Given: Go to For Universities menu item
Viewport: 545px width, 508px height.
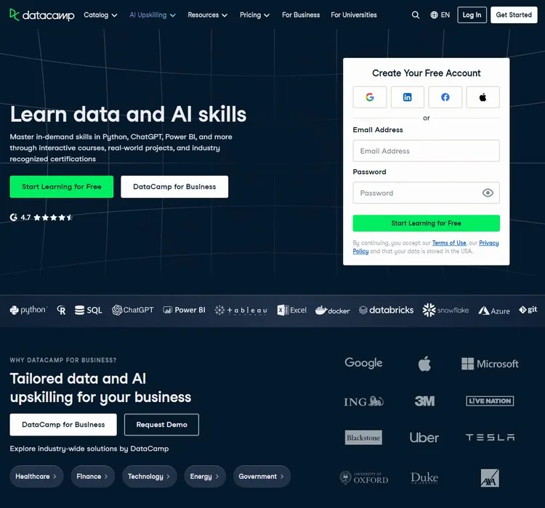Looking at the screenshot, I should 354,15.
